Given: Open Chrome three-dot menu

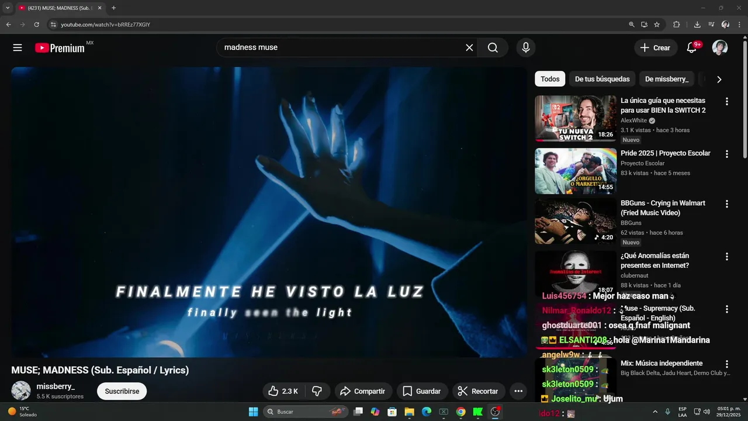Looking at the screenshot, I should click(x=739, y=25).
